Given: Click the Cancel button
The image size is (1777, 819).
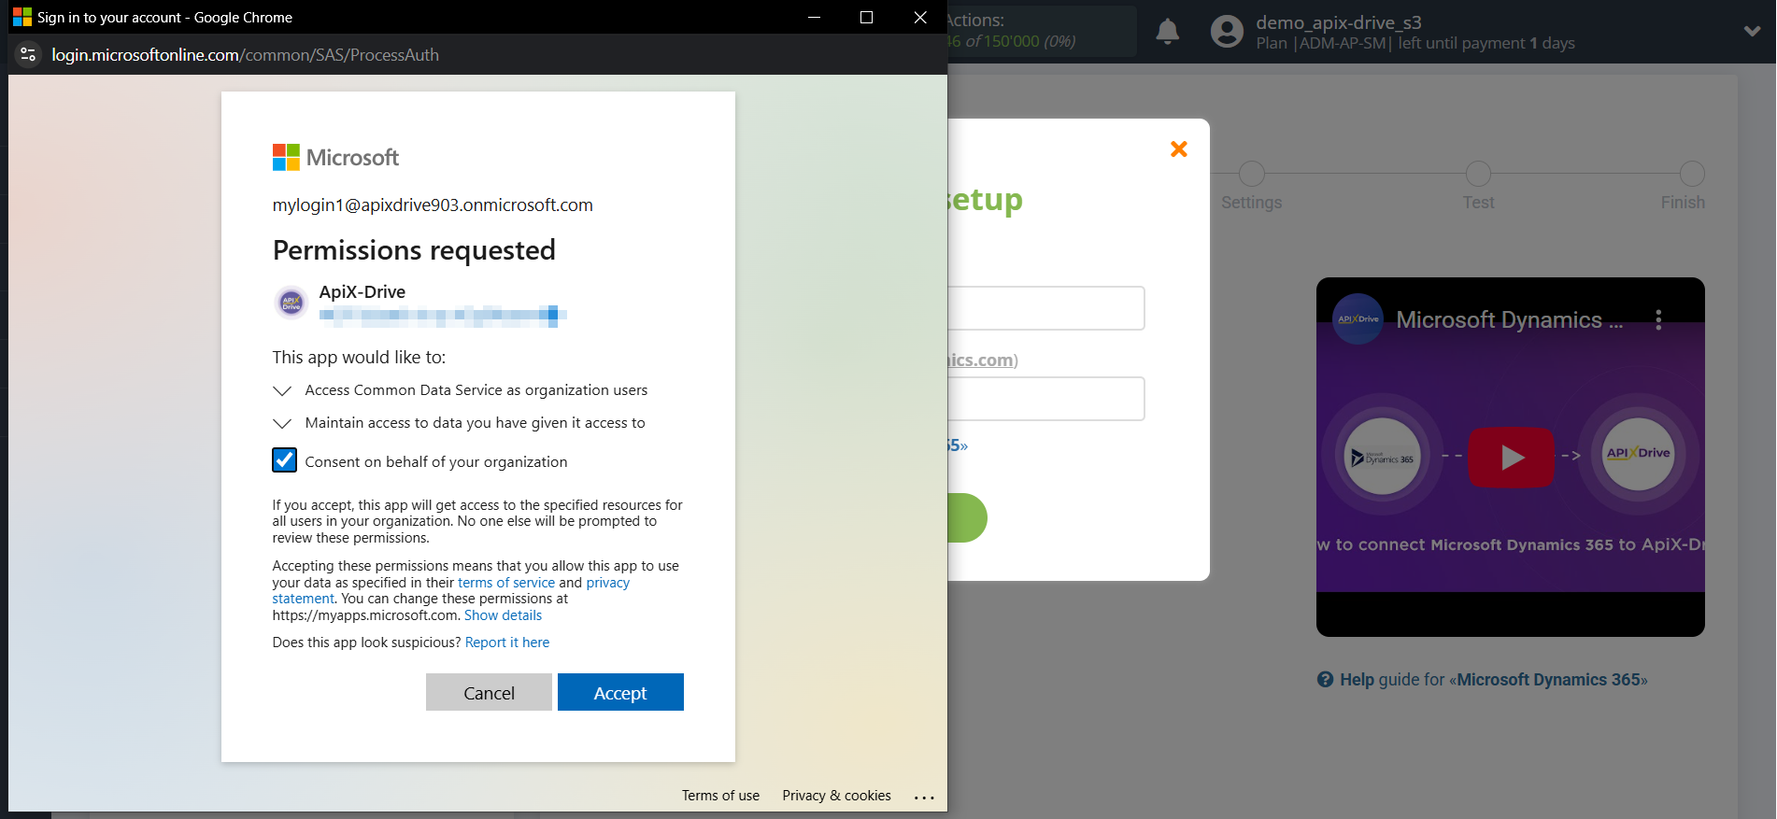Looking at the screenshot, I should point(489,692).
